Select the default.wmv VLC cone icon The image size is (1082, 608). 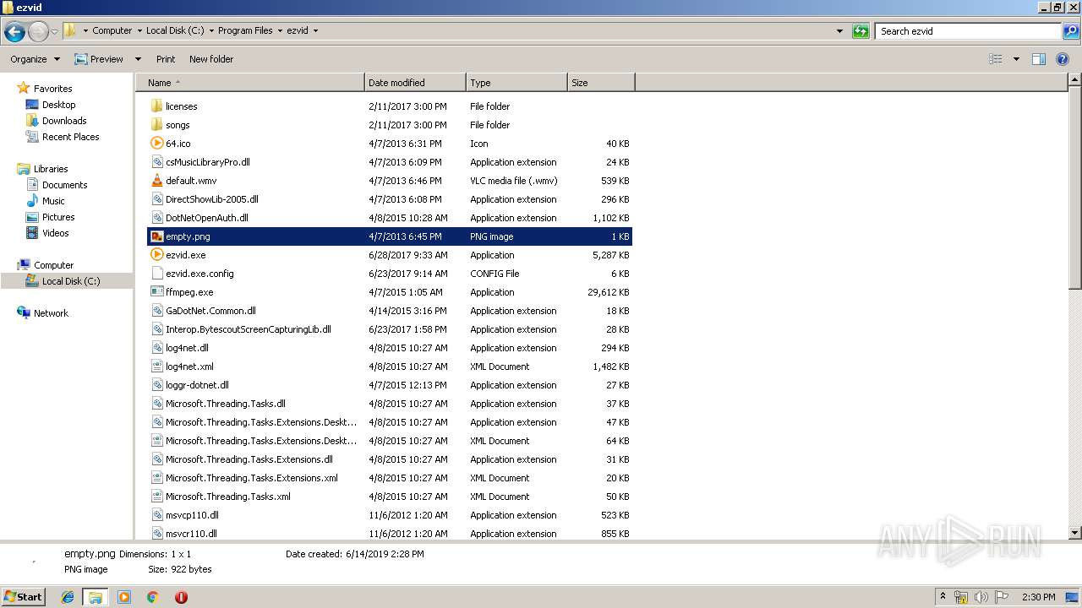pos(156,181)
